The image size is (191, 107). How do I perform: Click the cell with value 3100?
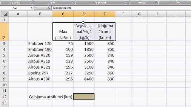pyautogui.click(x=84, y=67)
